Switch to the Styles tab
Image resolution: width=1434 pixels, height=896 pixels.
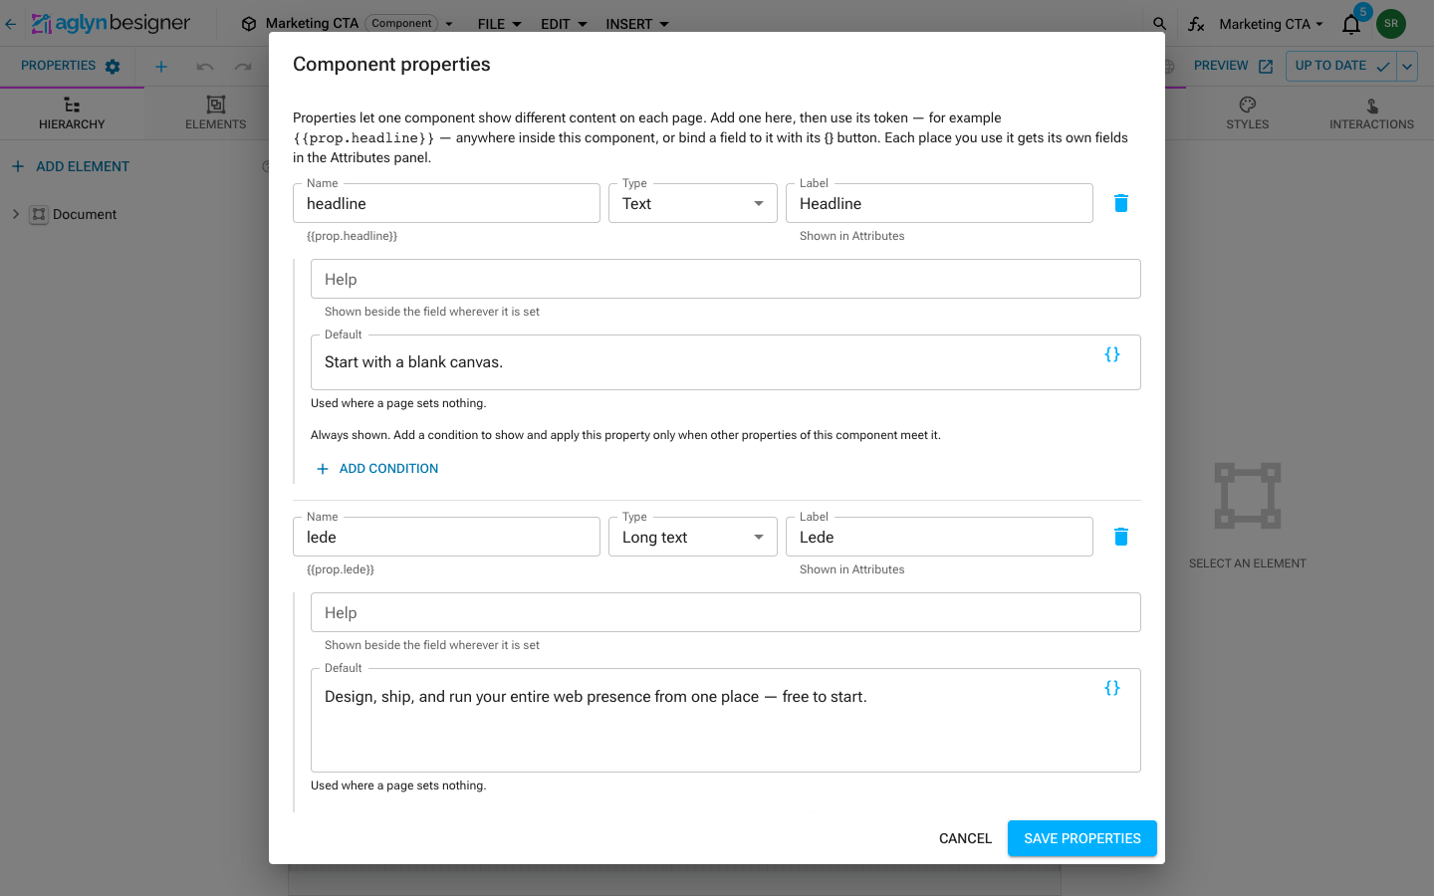coord(1248,113)
